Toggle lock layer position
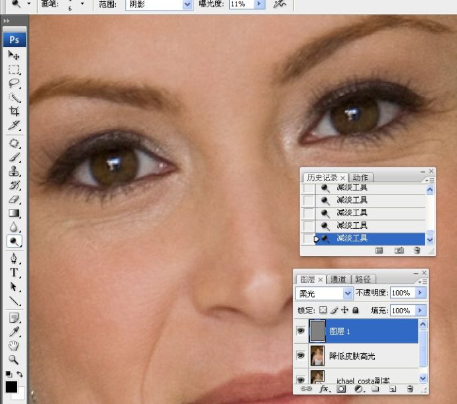Viewport: 457px width, 404px height. [x=345, y=310]
